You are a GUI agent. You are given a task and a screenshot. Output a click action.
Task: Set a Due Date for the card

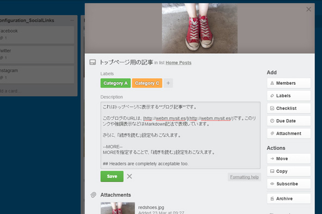[x=289, y=121]
